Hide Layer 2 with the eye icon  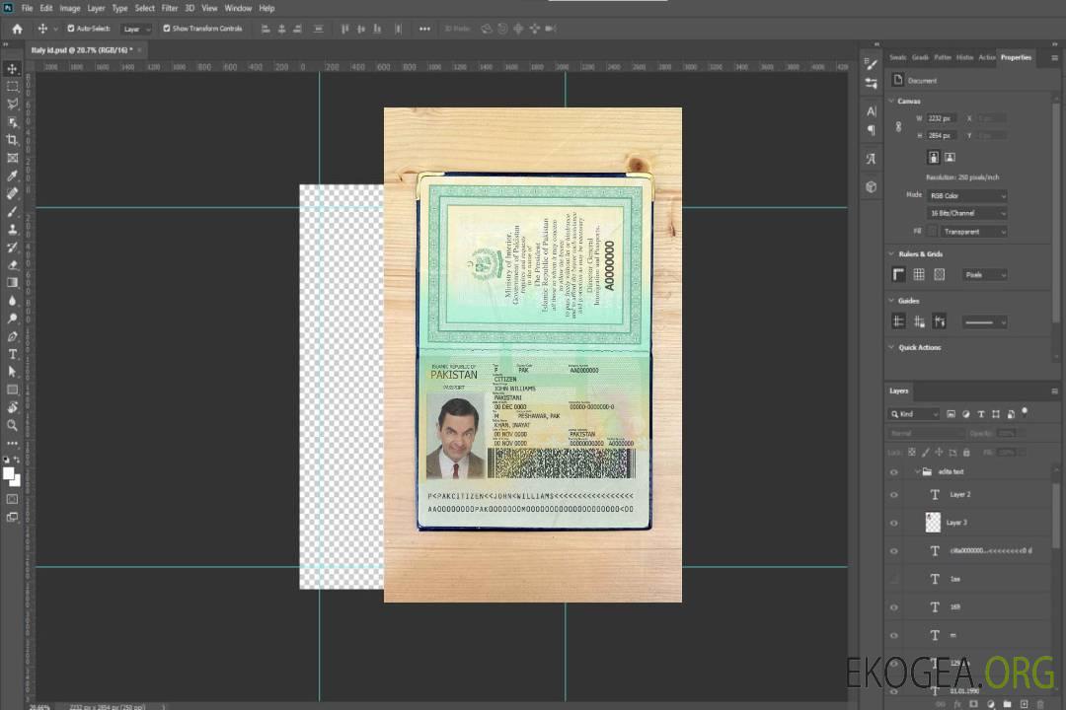tap(894, 495)
